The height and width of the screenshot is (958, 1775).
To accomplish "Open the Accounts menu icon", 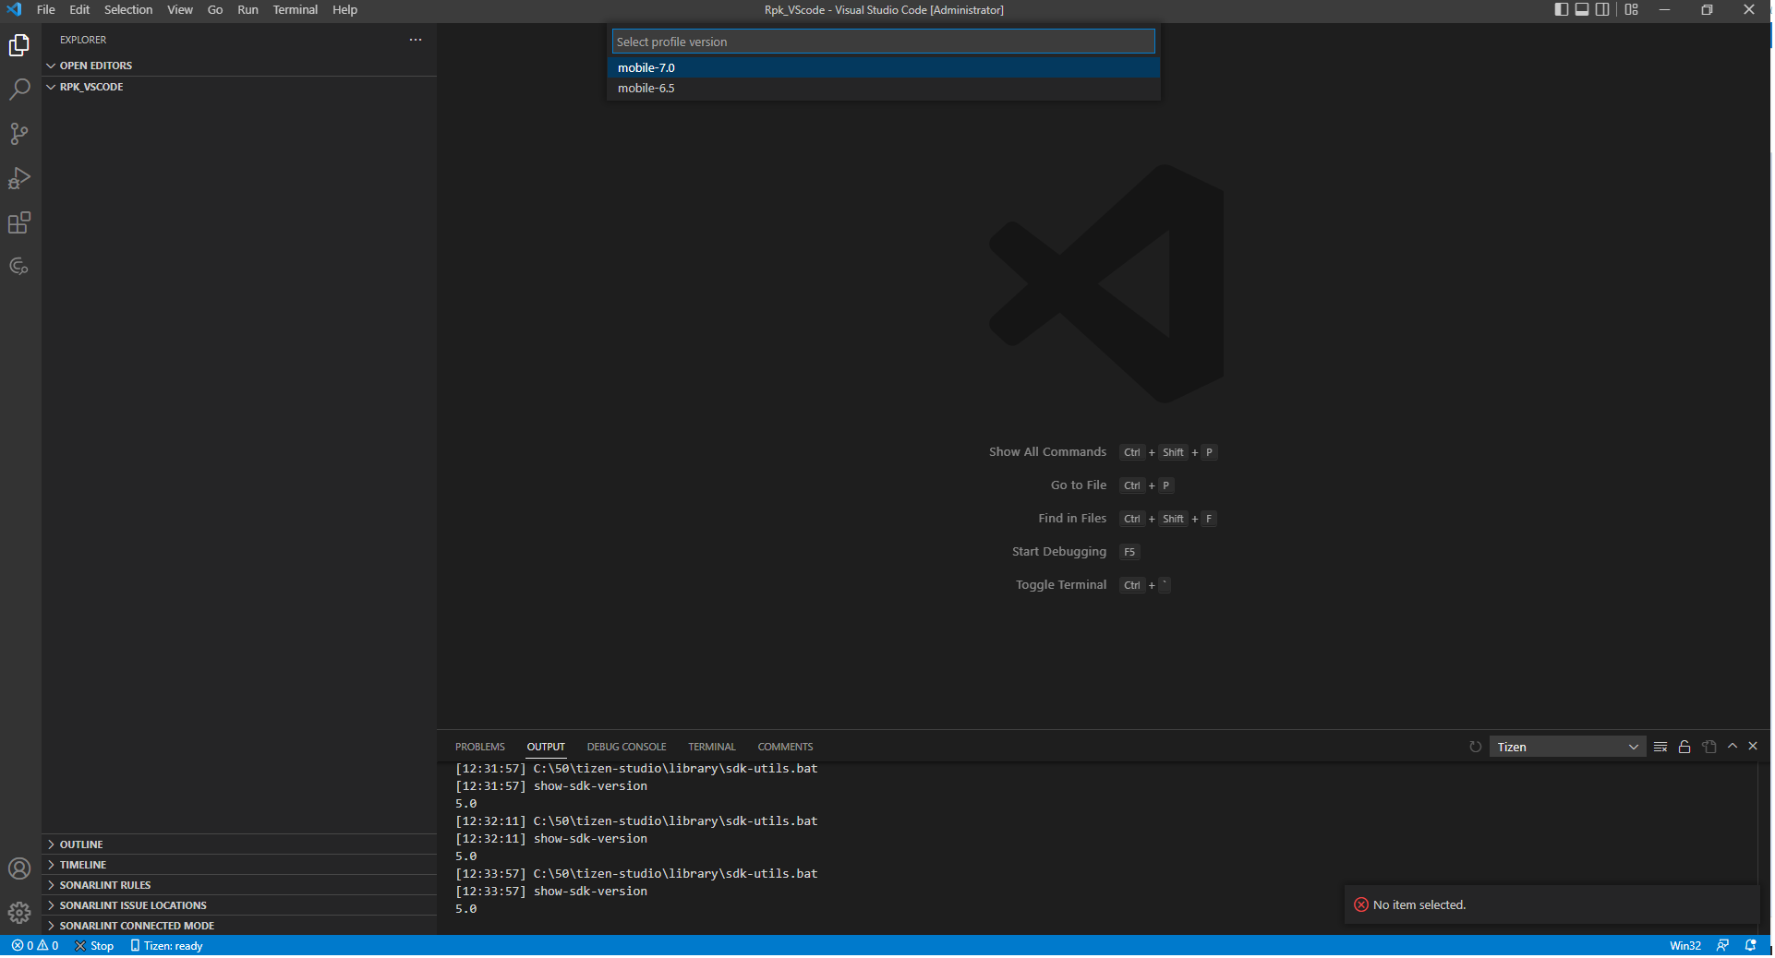I will click(x=19, y=868).
